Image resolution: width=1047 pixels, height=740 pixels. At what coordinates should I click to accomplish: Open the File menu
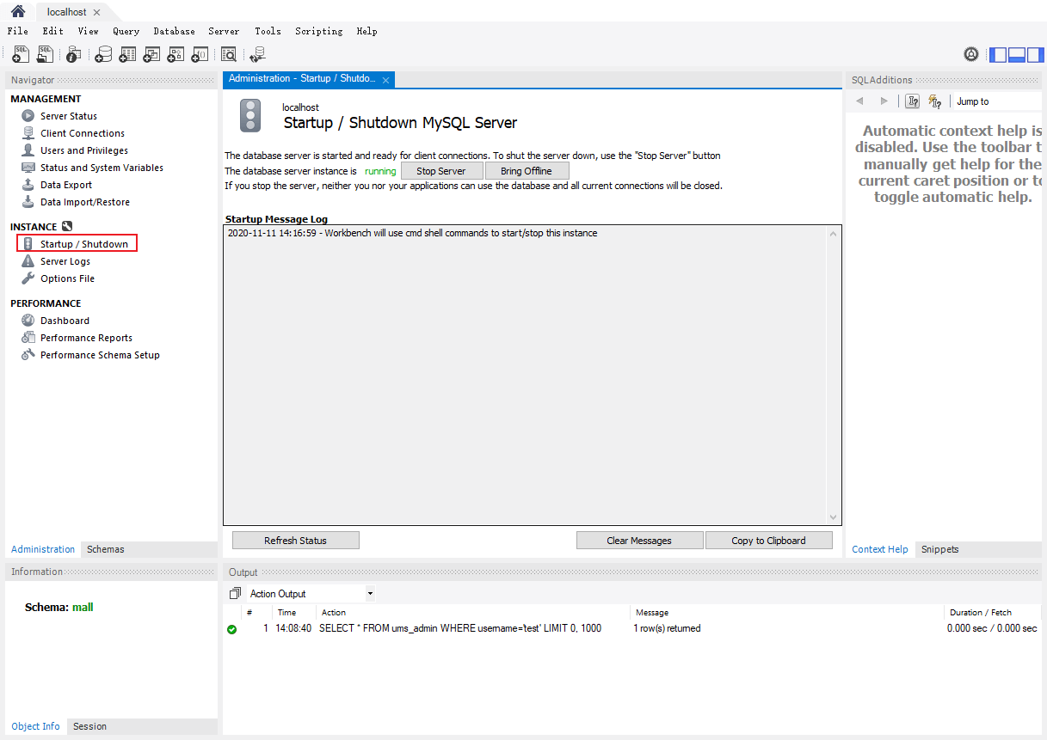(x=18, y=31)
